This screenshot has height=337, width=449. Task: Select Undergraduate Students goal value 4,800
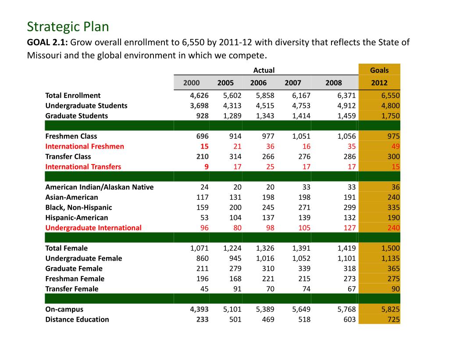coord(391,106)
